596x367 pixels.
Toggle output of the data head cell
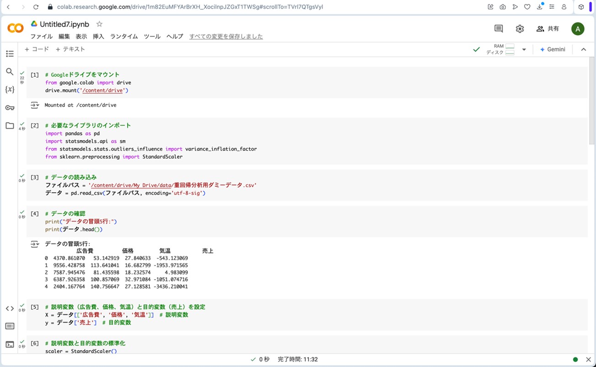click(x=35, y=244)
